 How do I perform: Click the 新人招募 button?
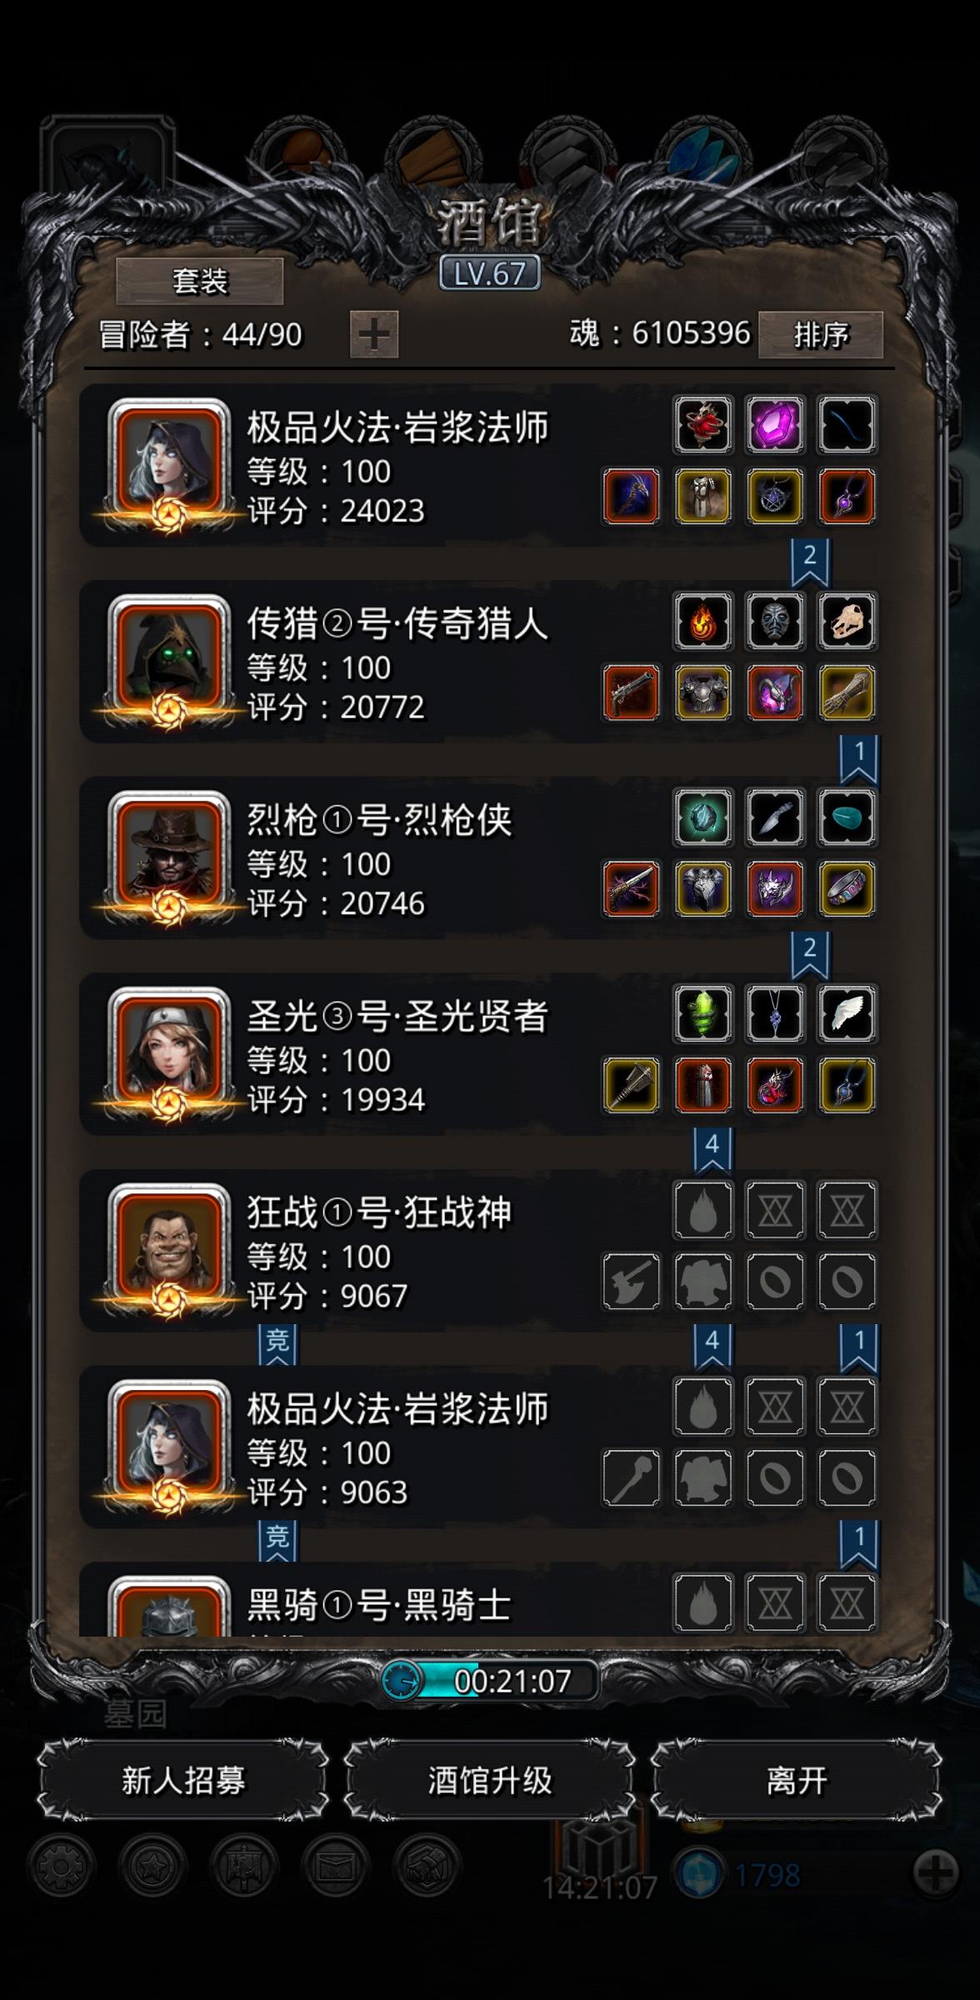click(x=183, y=1781)
